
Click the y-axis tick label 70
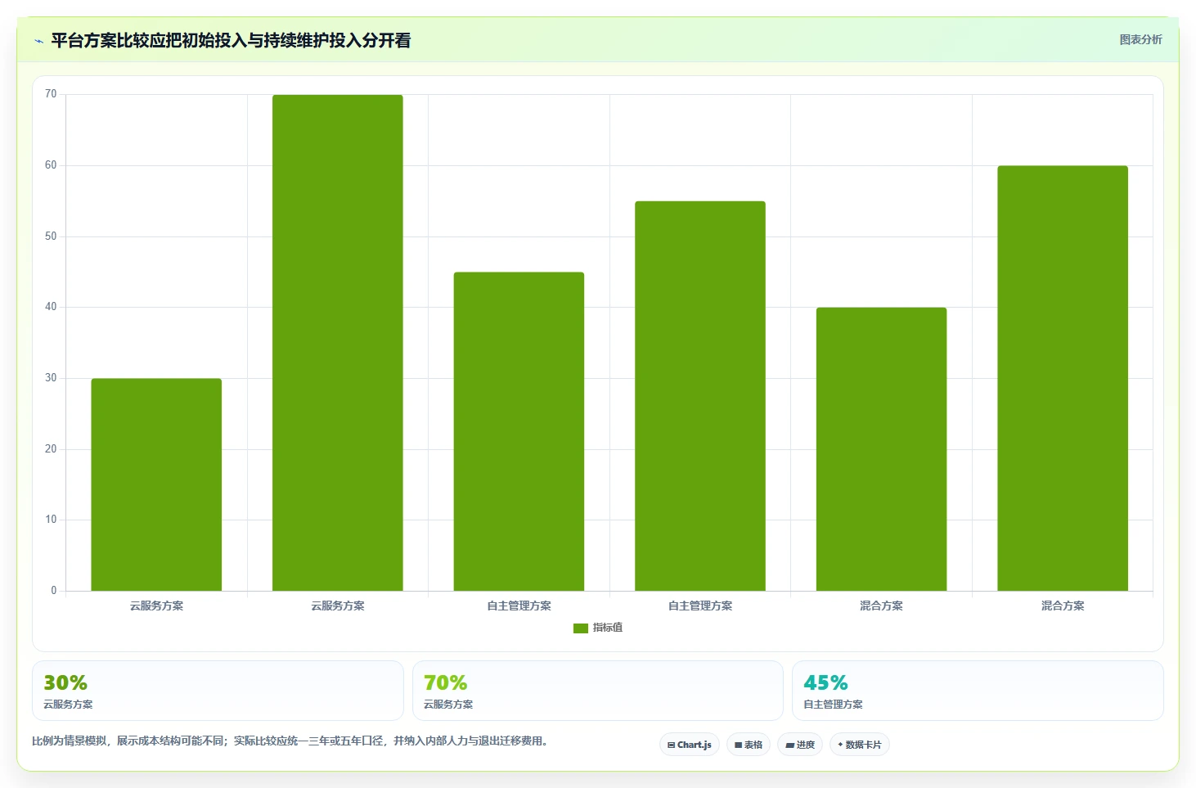click(51, 94)
